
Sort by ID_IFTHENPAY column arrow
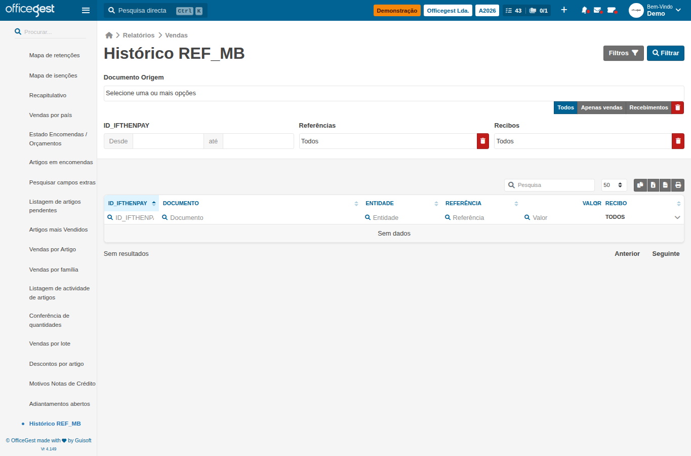[x=154, y=203]
